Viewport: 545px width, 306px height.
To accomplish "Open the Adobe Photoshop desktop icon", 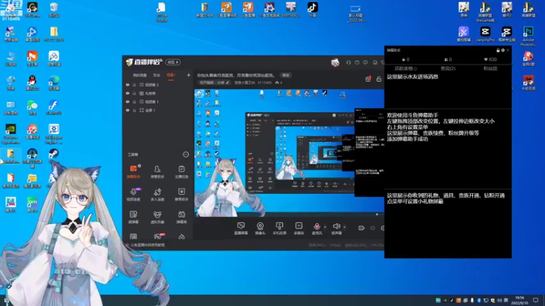I will coord(528,36).
